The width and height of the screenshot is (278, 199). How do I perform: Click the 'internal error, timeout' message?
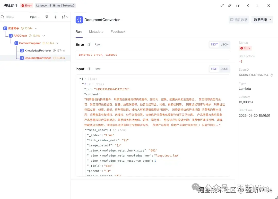pos(98,55)
